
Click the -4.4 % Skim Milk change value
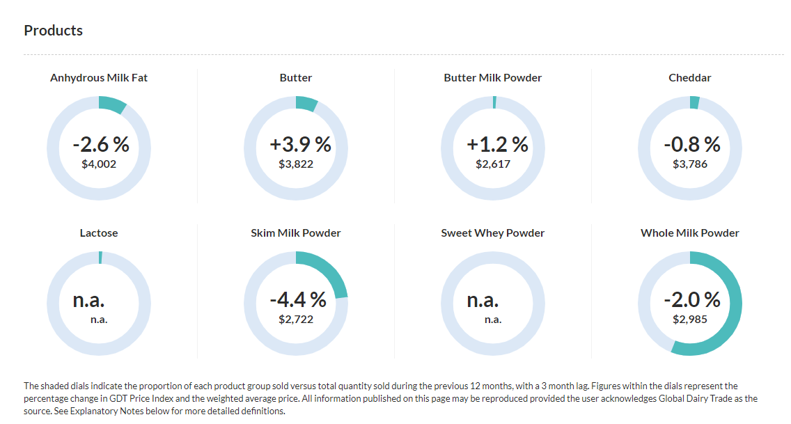[x=298, y=300]
